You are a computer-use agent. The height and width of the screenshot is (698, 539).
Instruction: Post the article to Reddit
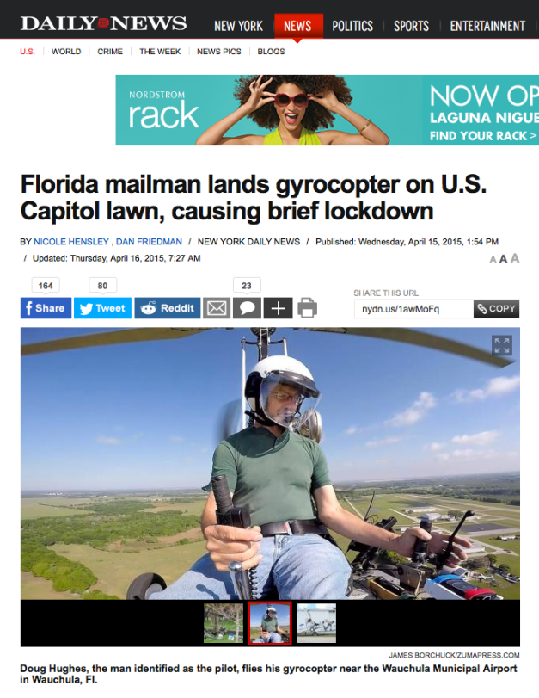tap(168, 308)
